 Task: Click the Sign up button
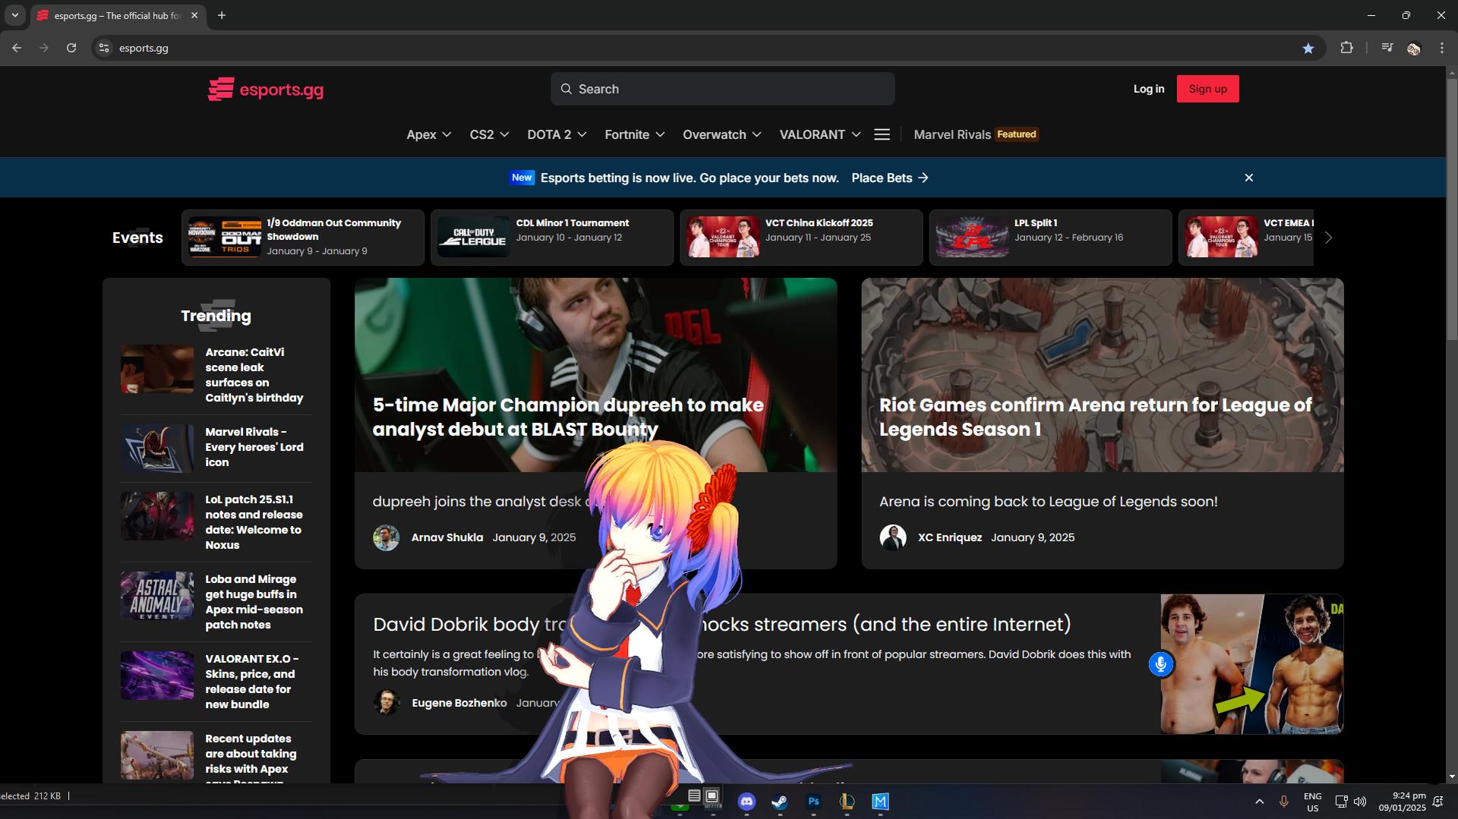coord(1207,89)
